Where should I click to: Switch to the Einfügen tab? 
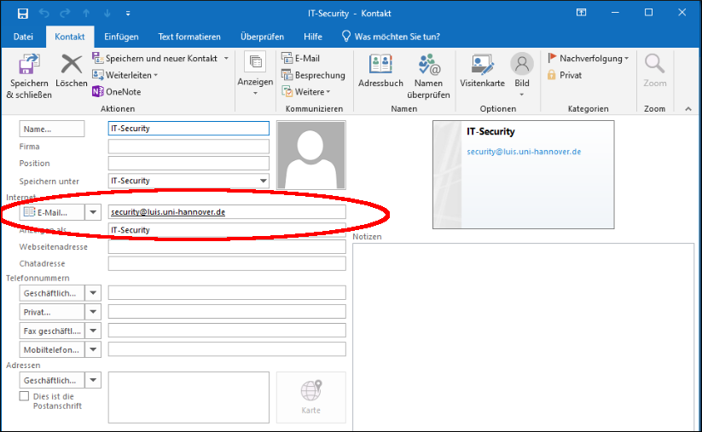(x=121, y=37)
